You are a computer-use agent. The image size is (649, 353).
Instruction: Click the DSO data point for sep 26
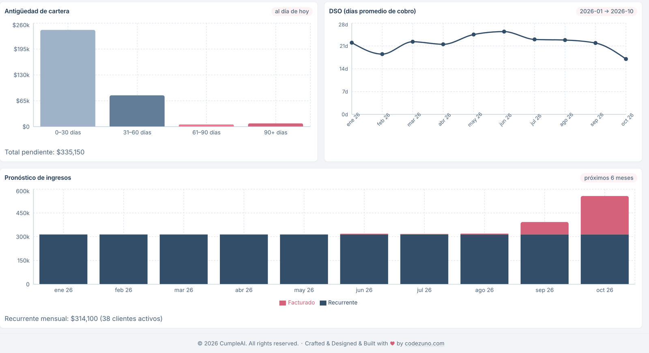coord(595,43)
